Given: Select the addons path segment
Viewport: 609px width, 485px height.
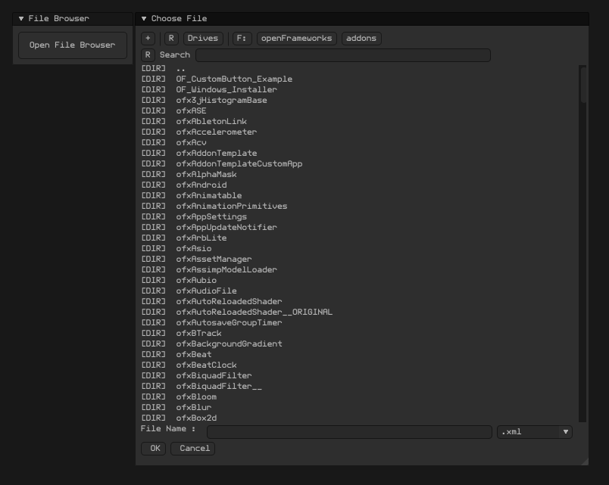Looking at the screenshot, I should tap(361, 39).
